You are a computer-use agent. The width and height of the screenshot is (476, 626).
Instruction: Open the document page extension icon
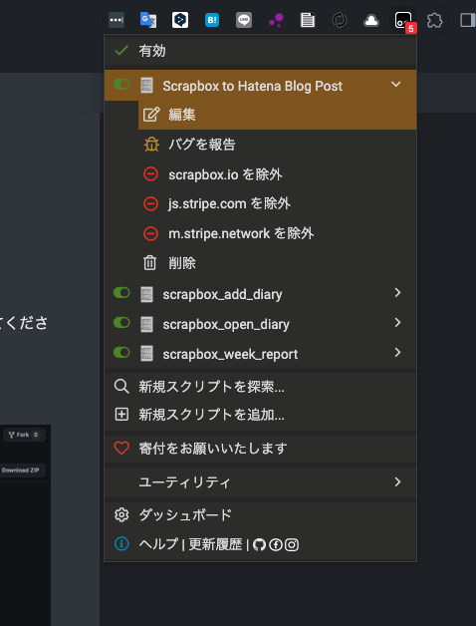point(308,20)
